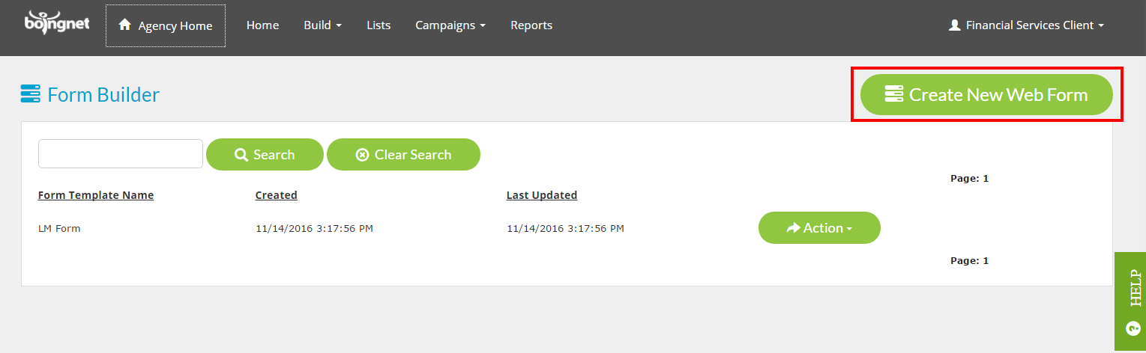Open the Financial Services Client menu
The height and width of the screenshot is (353, 1146).
point(1026,25)
